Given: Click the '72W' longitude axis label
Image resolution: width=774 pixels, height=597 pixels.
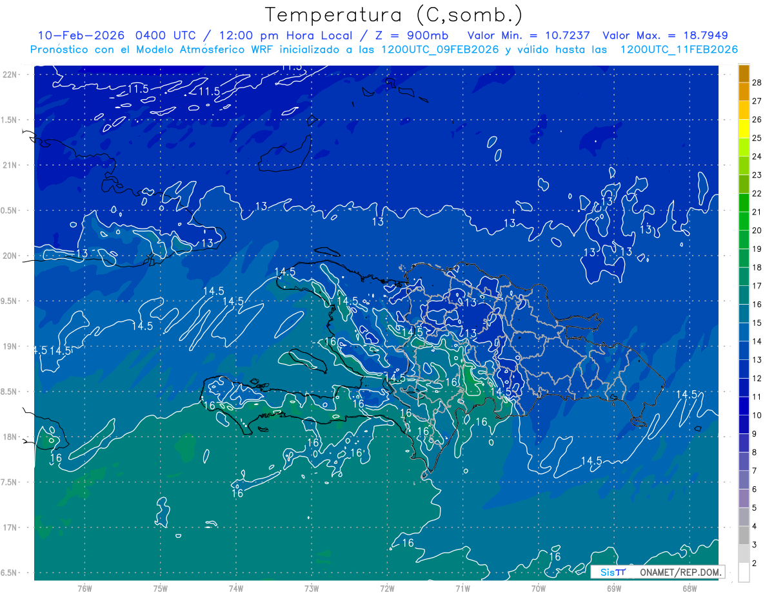Looking at the screenshot, I should (387, 589).
